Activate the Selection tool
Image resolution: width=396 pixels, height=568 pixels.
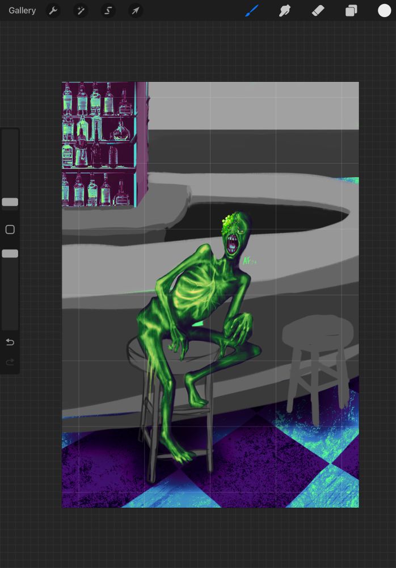(108, 11)
